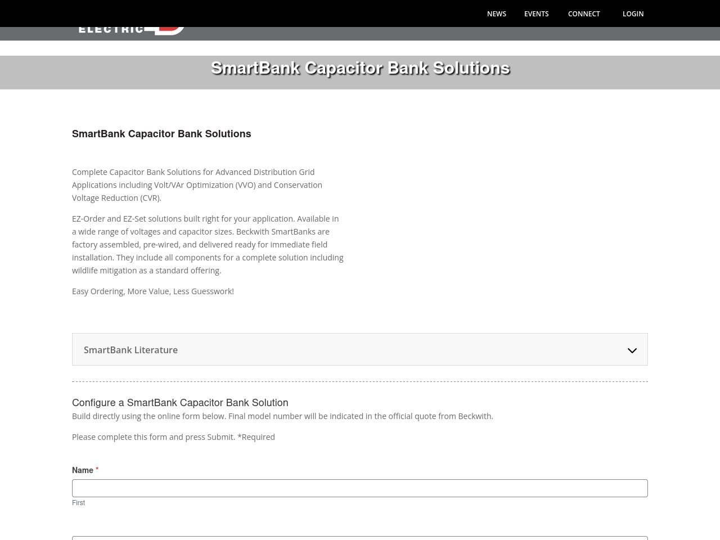Screen dimensions: 720x540
Task: Focus the First Name input field
Action: coord(360,488)
